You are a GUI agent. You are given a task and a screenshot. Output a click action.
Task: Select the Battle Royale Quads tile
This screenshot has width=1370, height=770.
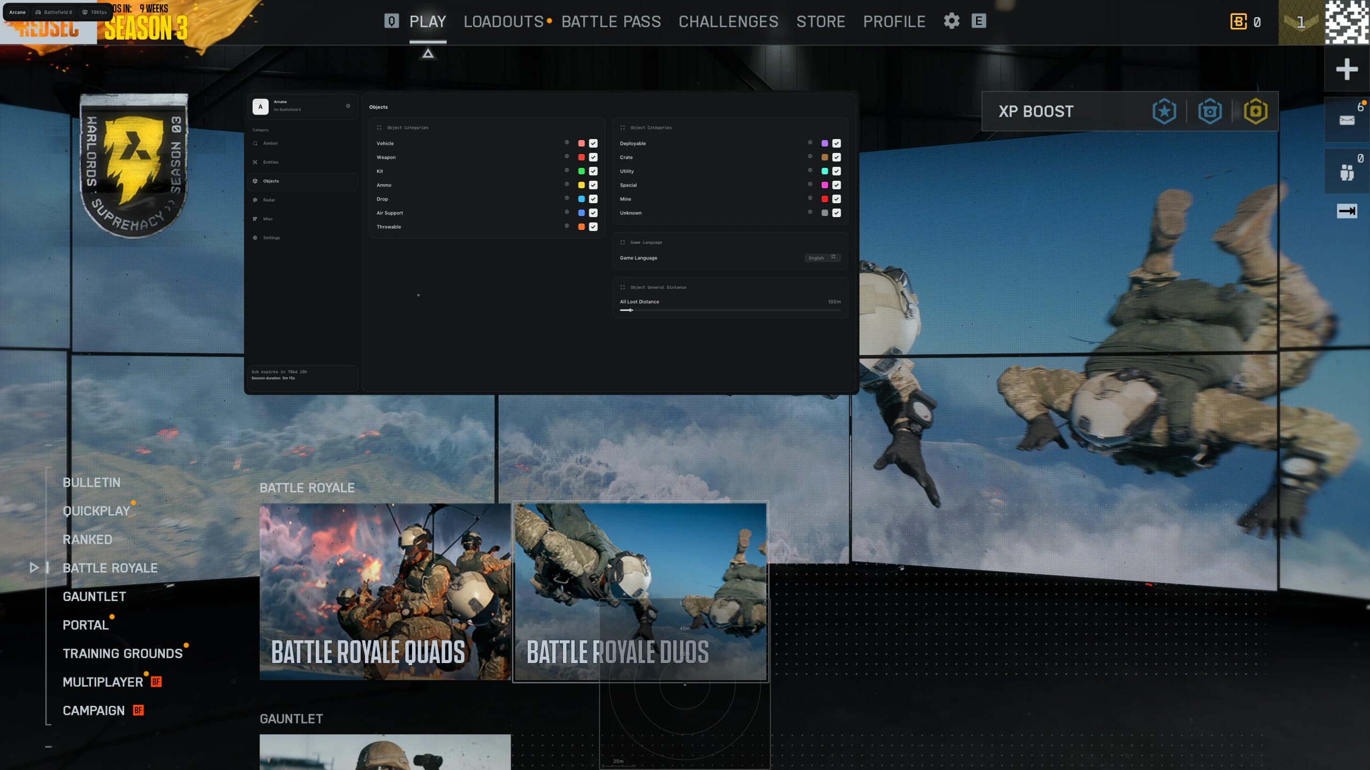(x=385, y=591)
